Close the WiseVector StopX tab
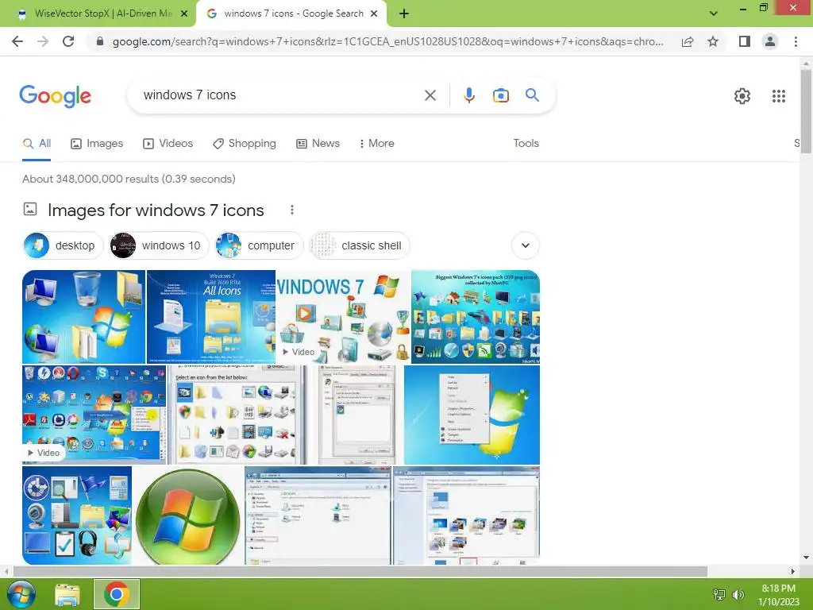This screenshot has height=610, width=813. click(x=183, y=14)
